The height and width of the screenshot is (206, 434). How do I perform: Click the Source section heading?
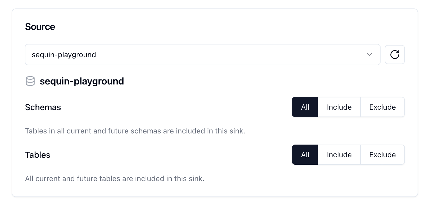pyautogui.click(x=40, y=27)
